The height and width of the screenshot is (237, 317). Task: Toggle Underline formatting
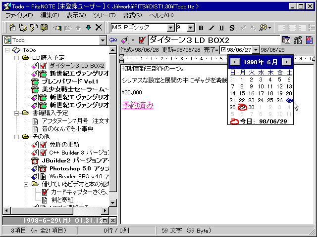pyautogui.click(x=221, y=28)
